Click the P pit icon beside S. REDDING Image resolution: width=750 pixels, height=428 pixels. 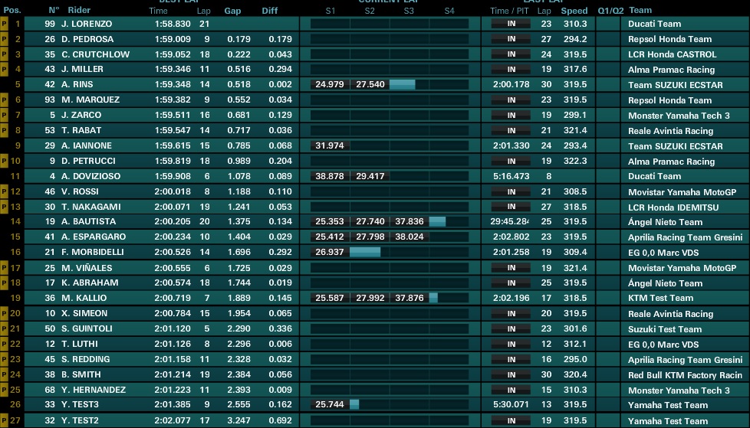point(5,359)
